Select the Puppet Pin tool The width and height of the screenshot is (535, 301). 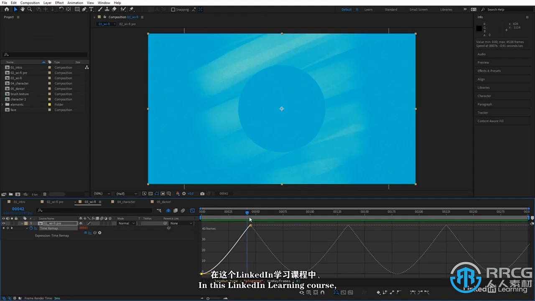[131, 9]
